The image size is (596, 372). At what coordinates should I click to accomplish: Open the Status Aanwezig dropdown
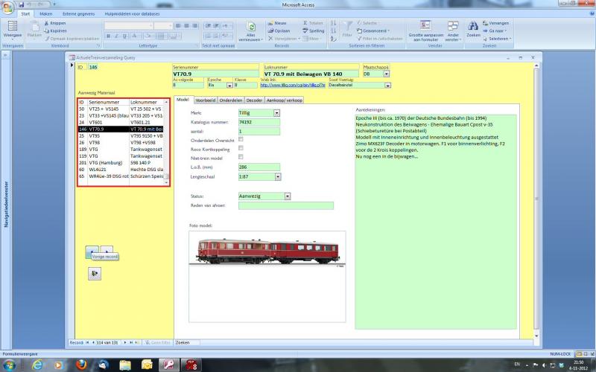coord(288,196)
